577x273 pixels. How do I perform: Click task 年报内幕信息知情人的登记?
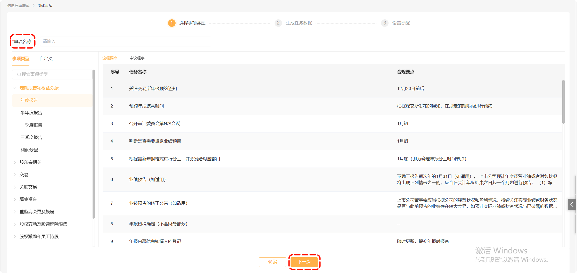coord(155,242)
